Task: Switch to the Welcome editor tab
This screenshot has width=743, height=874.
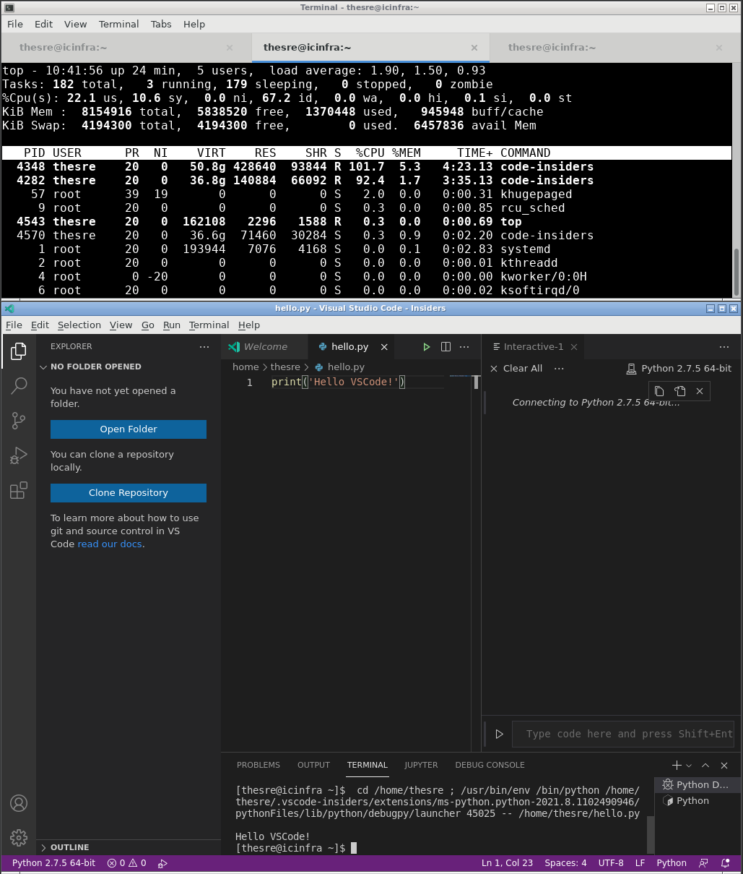Action: click(265, 347)
